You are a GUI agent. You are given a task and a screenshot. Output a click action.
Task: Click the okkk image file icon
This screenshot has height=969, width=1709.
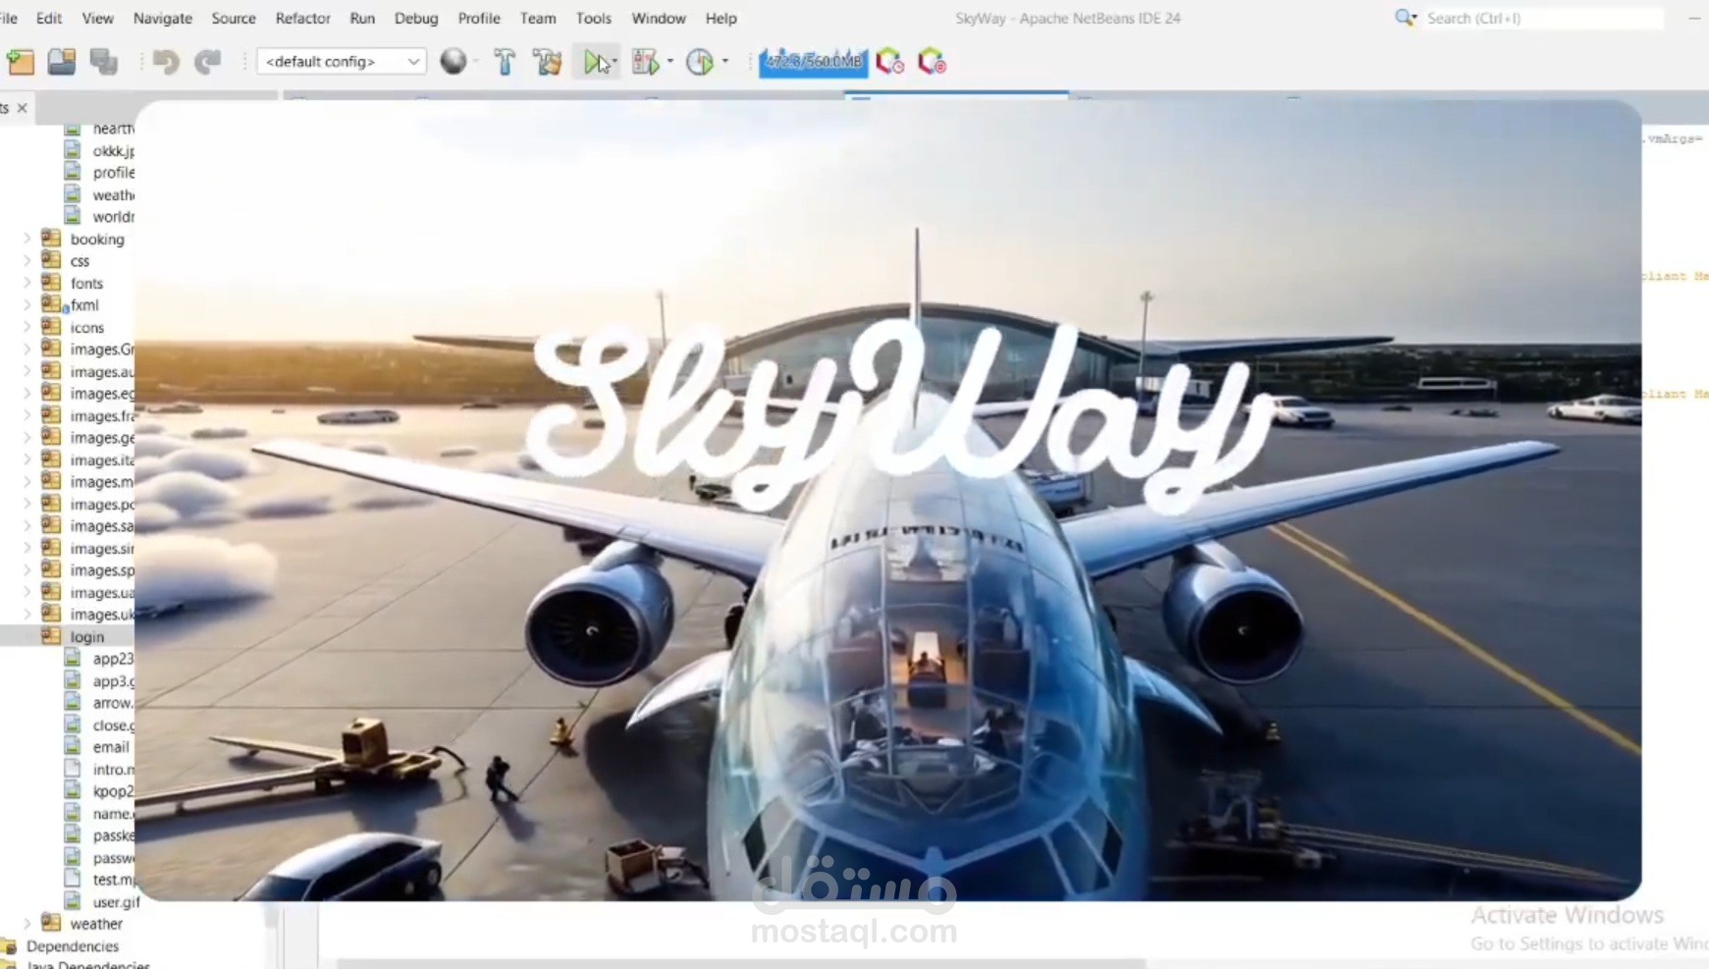click(x=73, y=150)
